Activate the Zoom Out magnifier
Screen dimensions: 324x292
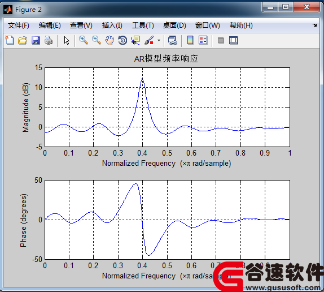(97, 40)
